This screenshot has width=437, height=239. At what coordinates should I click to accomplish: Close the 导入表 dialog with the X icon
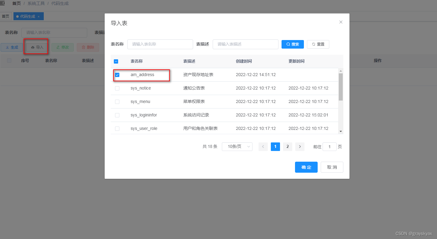click(x=341, y=22)
